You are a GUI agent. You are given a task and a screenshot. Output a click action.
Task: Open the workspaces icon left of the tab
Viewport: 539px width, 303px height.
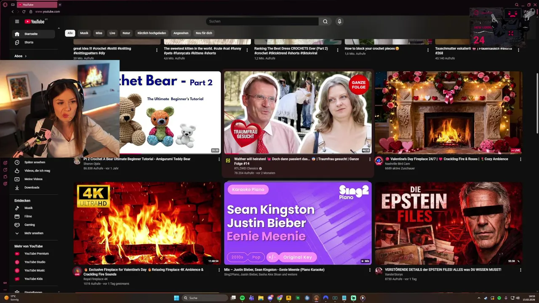point(13,5)
